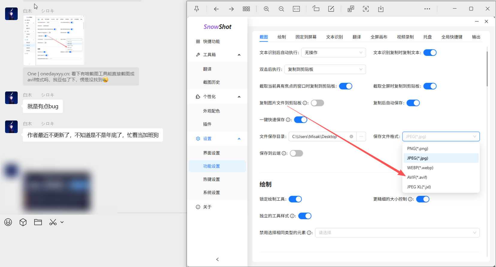Download the image using the save icon

click(381, 9)
